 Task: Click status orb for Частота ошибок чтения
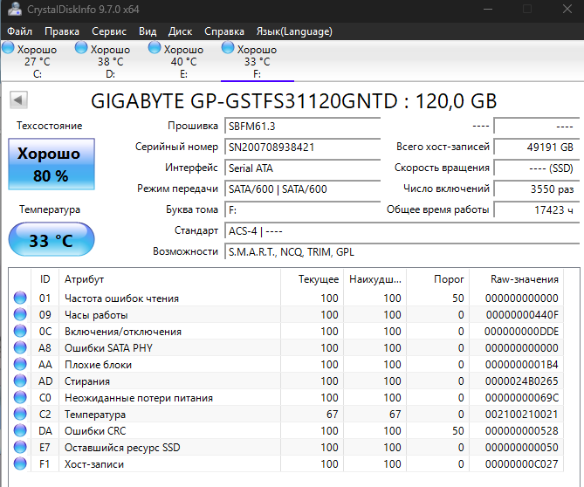[20, 298]
